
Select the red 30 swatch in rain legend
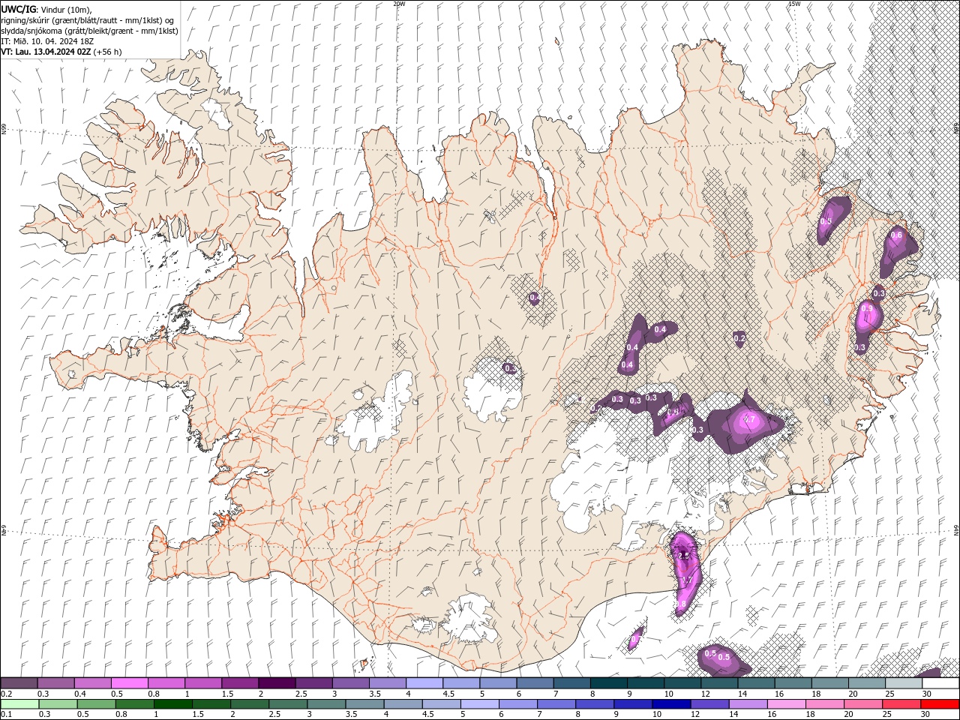pos(941,704)
